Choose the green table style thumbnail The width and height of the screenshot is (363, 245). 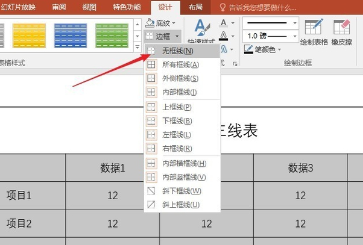pyautogui.click(x=112, y=36)
